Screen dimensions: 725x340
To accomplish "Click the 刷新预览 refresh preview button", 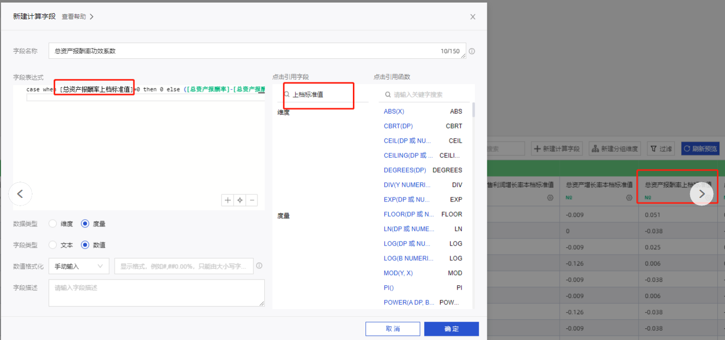I will (x=700, y=149).
